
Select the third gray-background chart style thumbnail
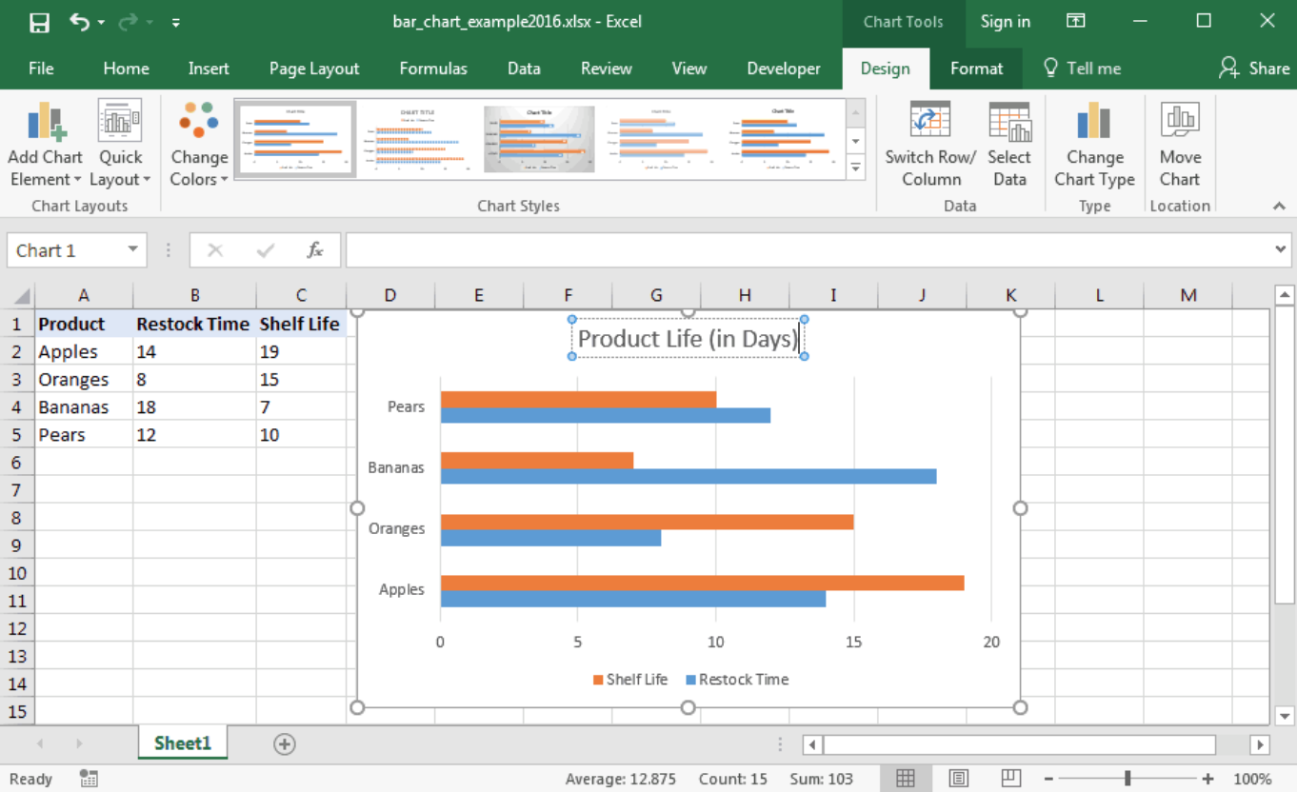539,139
